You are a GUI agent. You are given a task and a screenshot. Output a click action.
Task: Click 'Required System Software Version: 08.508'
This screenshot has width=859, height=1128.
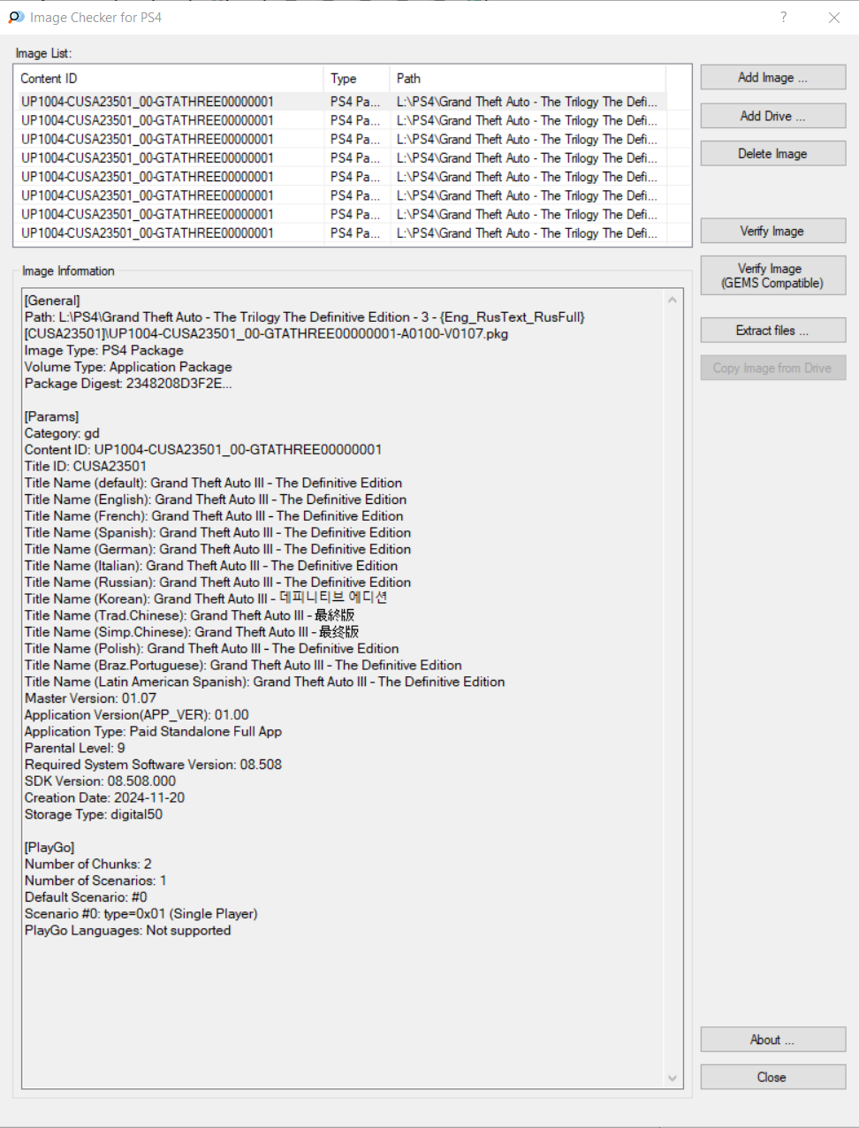tap(154, 765)
